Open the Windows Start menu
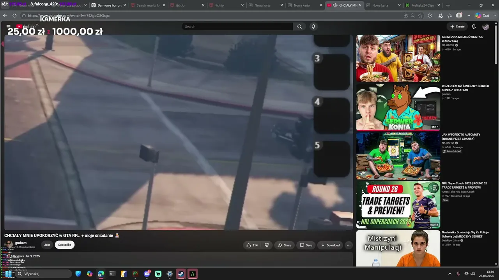The height and width of the screenshot is (280, 499). pos(8,274)
